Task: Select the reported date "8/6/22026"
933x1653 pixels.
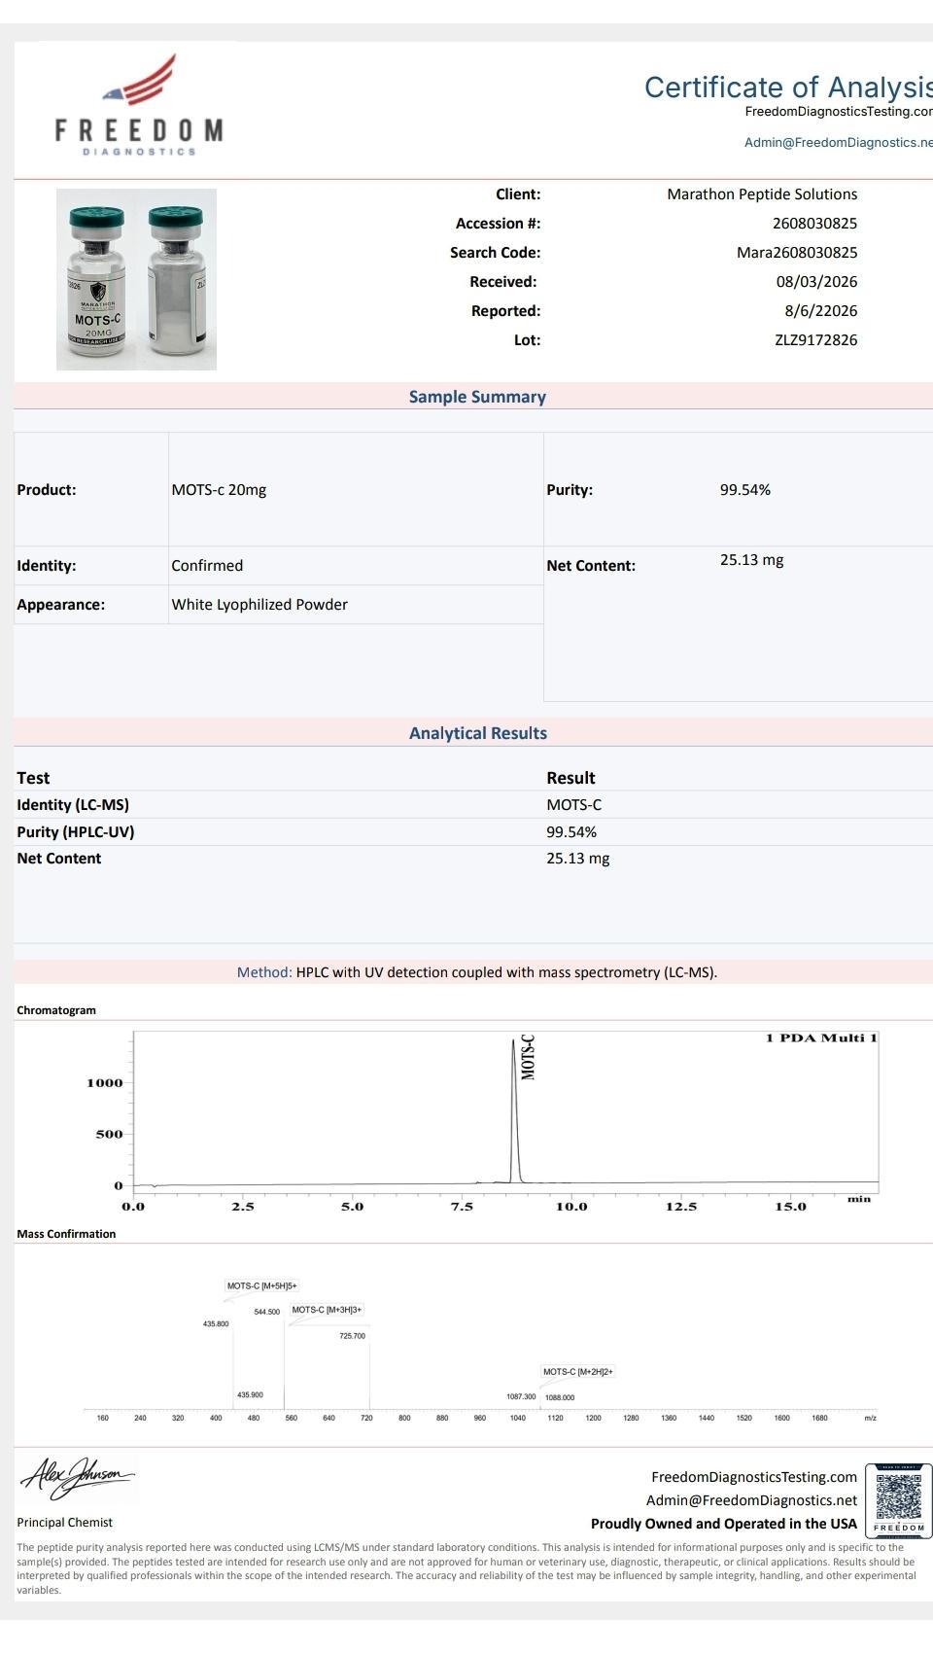Action: point(821,311)
